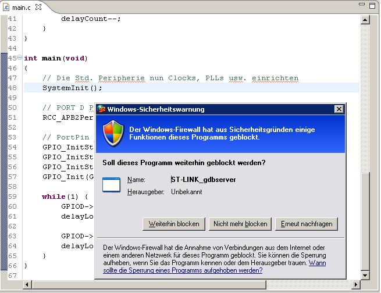
Task: Click the Windows security shield icon
Action: coord(113,133)
